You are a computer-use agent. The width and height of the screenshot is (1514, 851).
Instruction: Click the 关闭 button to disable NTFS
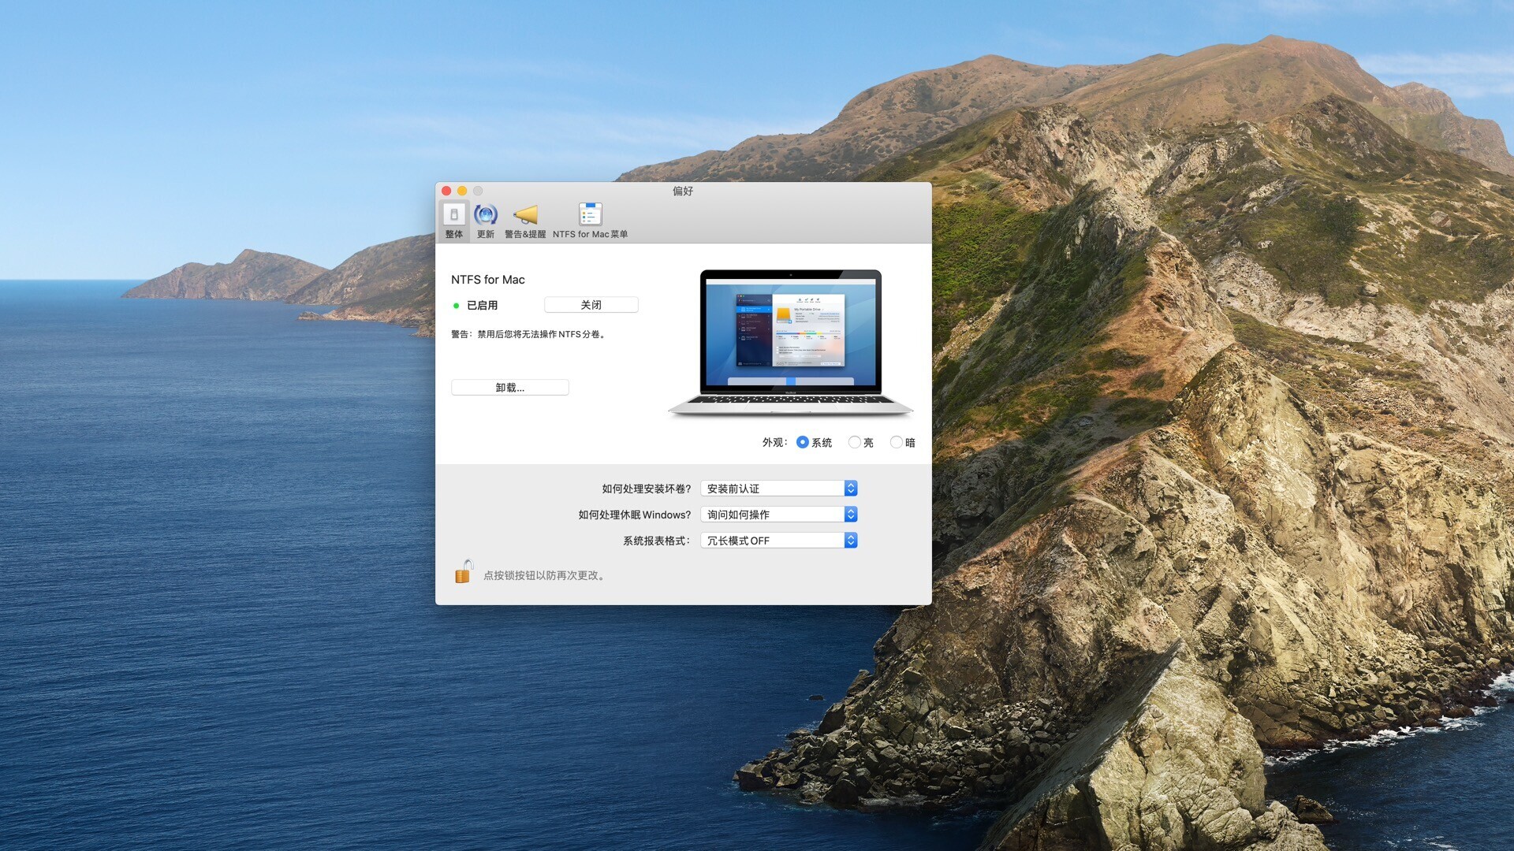pyautogui.click(x=591, y=305)
